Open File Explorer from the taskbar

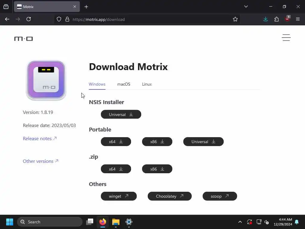pyautogui.click(x=116, y=222)
